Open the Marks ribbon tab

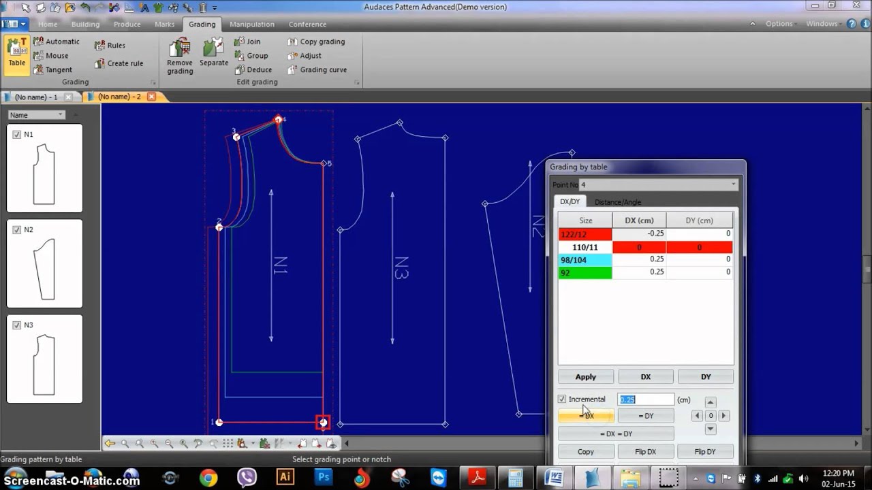[x=164, y=24]
